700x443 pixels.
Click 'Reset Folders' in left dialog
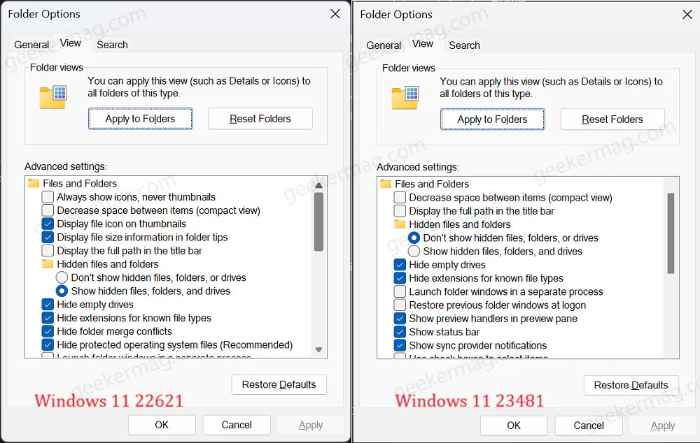click(x=260, y=119)
